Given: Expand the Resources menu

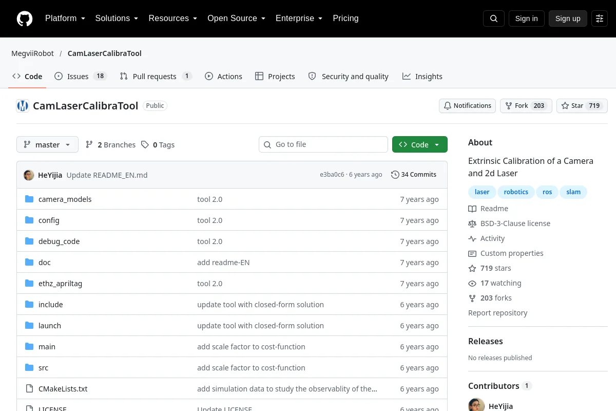Looking at the screenshot, I should coord(173,18).
